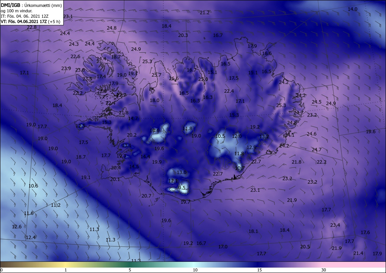This screenshot has height=273, width=386.
Task: Click the color scale label '15'
Action: (x=259, y=270)
